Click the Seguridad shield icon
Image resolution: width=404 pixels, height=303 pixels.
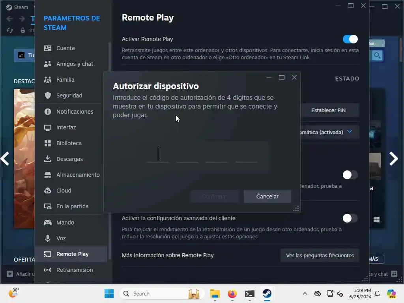coord(48,95)
